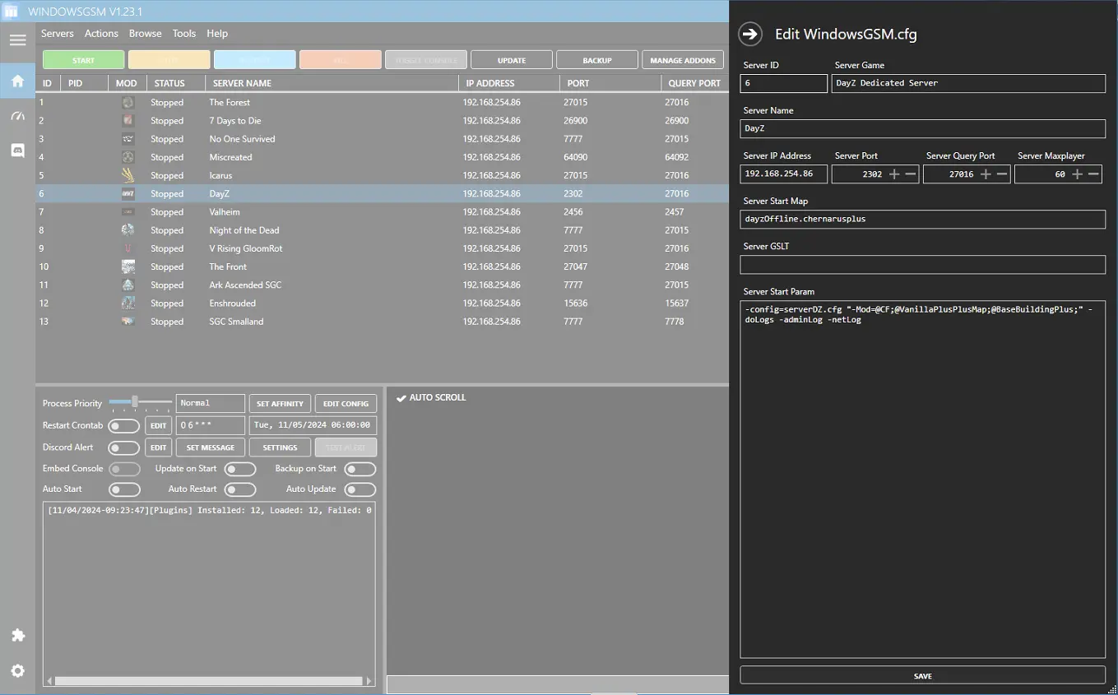The image size is (1118, 695).
Task: Click the empty Server GSLT field
Action: pos(923,264)
